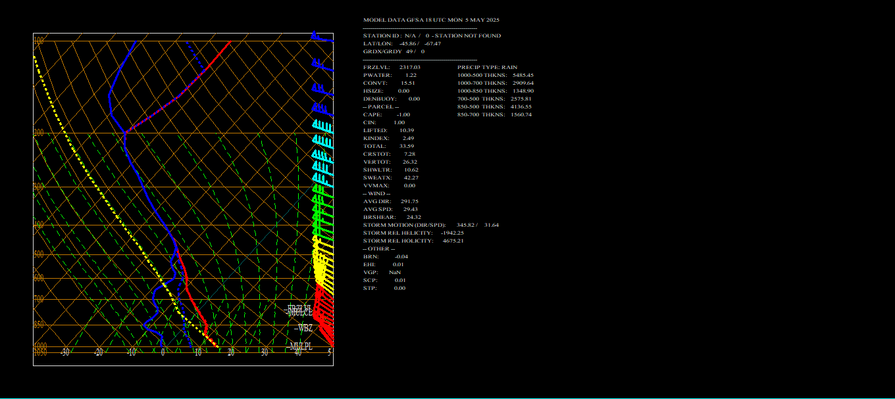This screenshot has width=895, height=399.
Task: Select the STORM REL HELICITY value -1942.25
Action: [451, 233]
